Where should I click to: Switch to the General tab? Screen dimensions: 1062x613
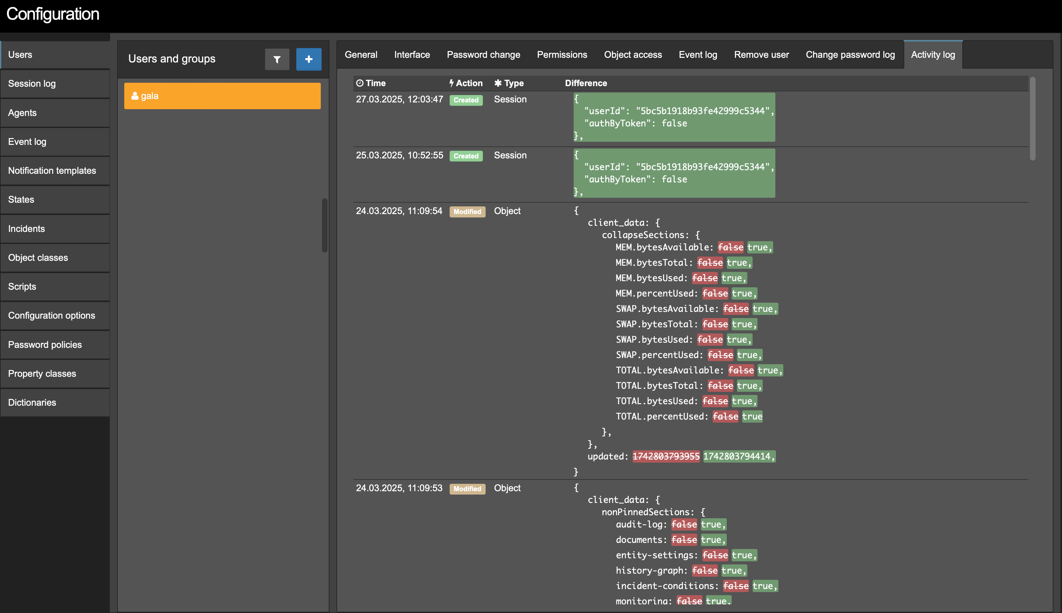(x=361, y=55)
